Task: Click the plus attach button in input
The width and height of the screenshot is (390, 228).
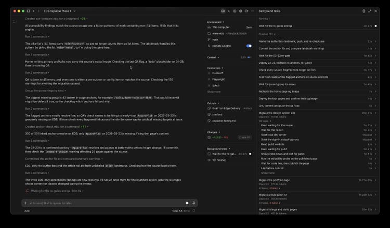Action: click(25, 203)
